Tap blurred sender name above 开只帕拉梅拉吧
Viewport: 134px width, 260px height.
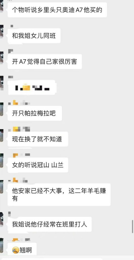point(19,103)
